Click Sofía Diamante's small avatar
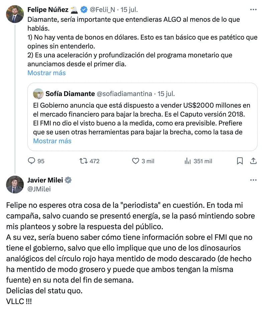This screenshot has height=309, width=264. pos(38,94)
